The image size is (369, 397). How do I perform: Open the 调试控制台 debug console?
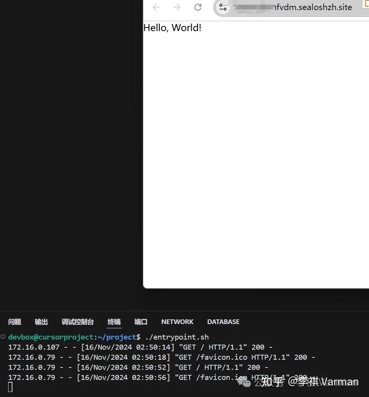tap(77, 322)
